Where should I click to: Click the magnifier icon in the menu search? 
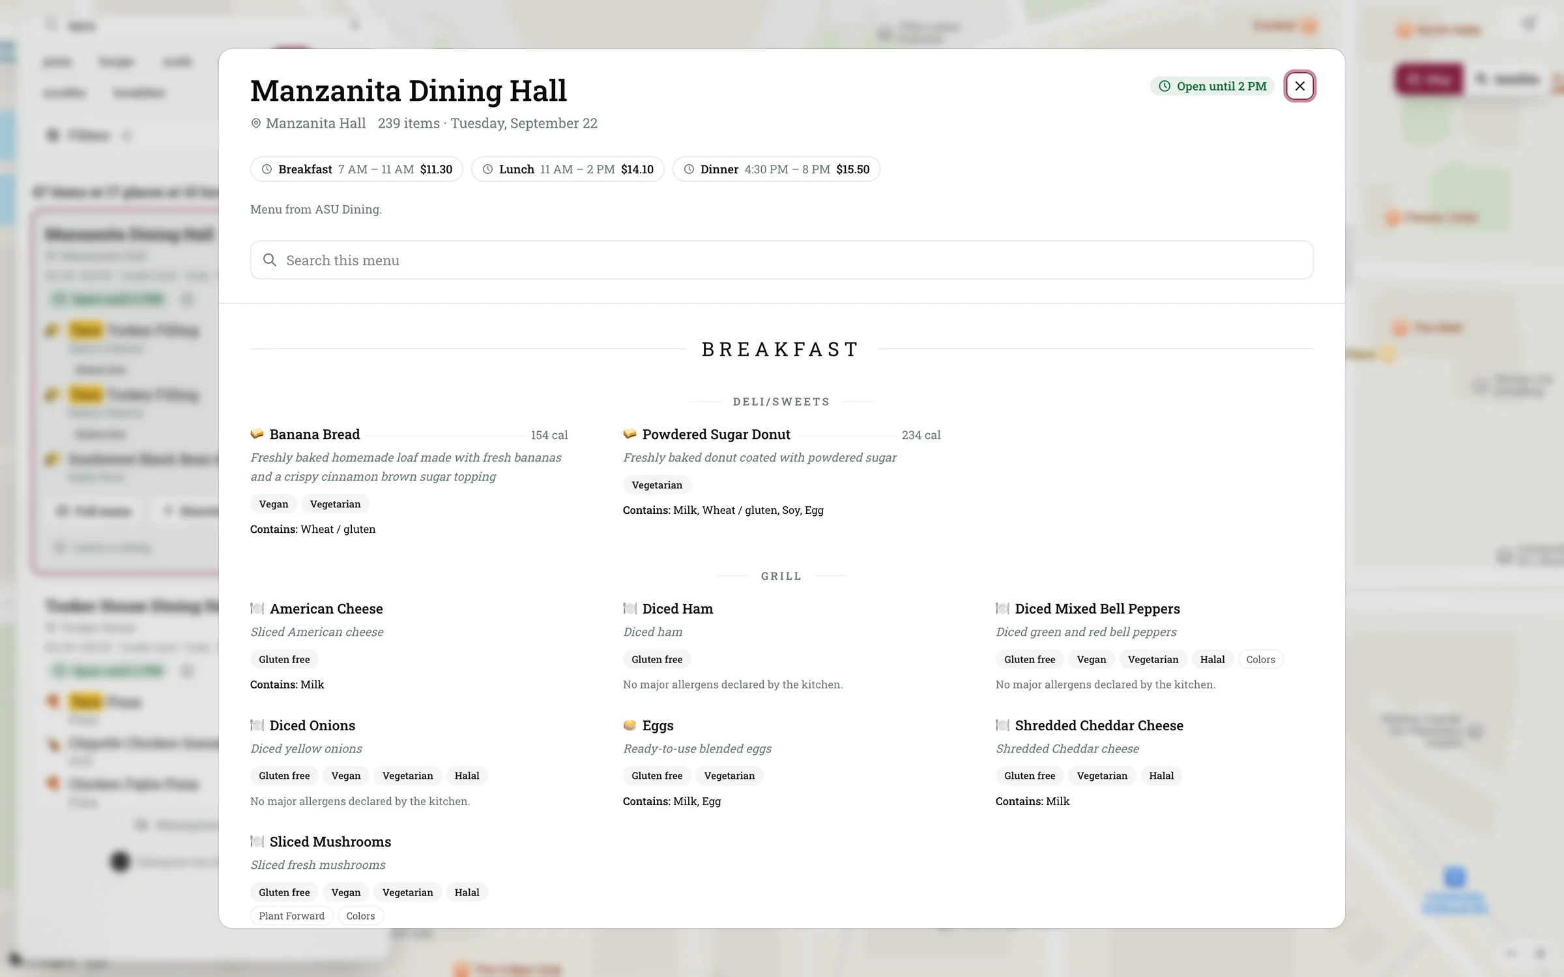click(269, 260)
